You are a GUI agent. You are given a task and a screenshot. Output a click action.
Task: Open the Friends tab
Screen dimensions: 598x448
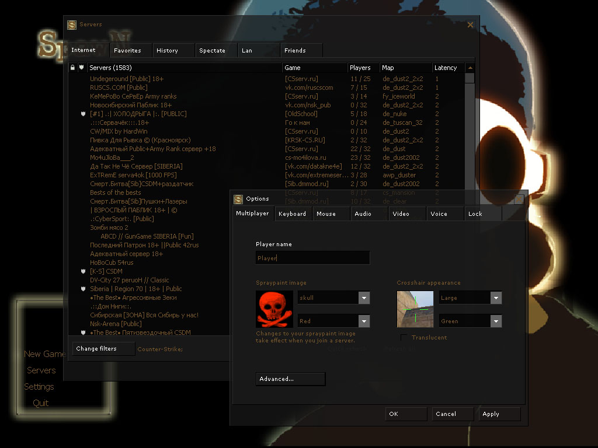coord(302,50)
